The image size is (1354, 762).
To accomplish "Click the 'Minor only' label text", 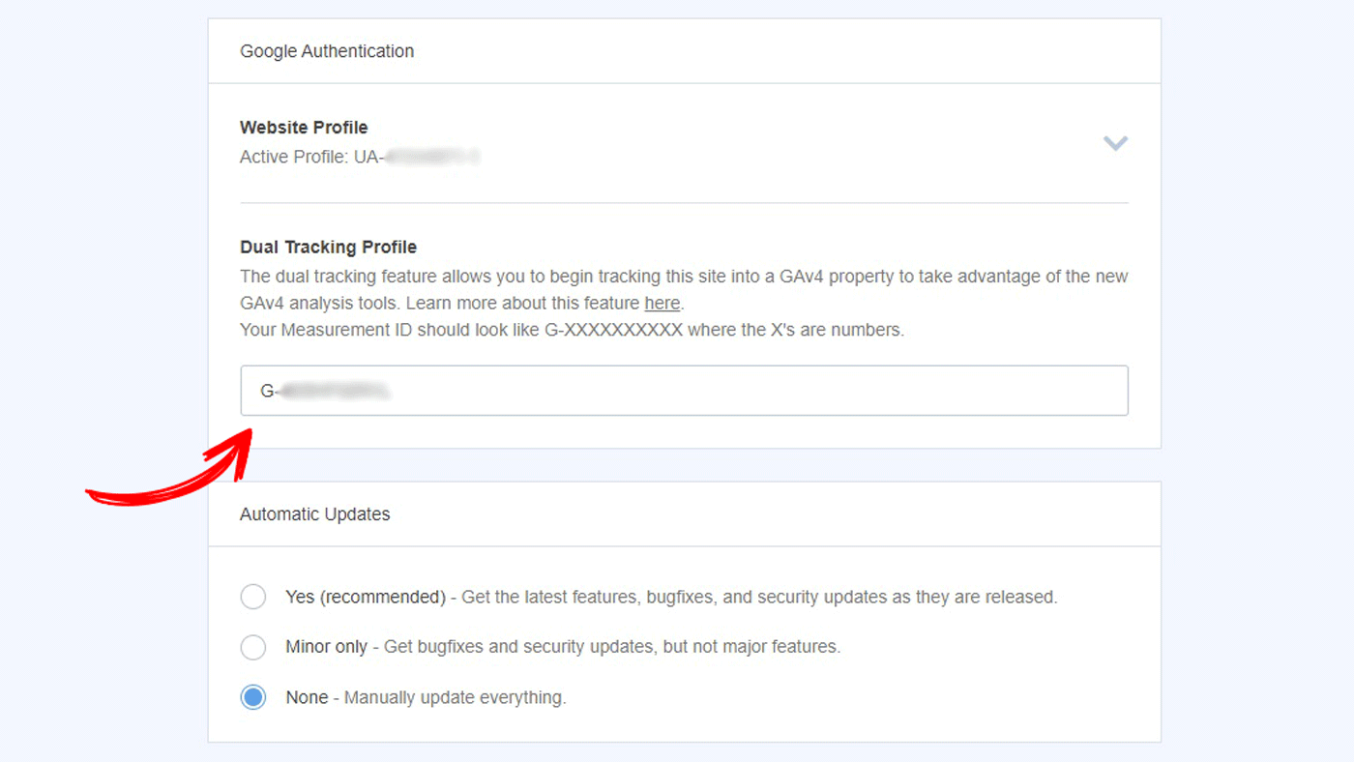I will click(326, 647).
